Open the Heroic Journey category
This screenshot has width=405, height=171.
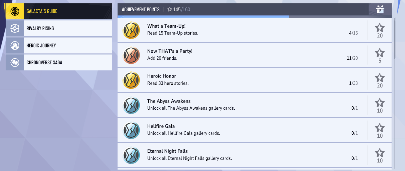coord(59,45)
